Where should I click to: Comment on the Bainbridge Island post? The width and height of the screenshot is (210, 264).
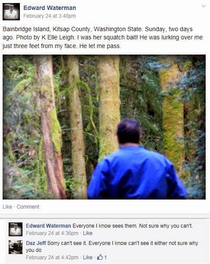point(28,206)
